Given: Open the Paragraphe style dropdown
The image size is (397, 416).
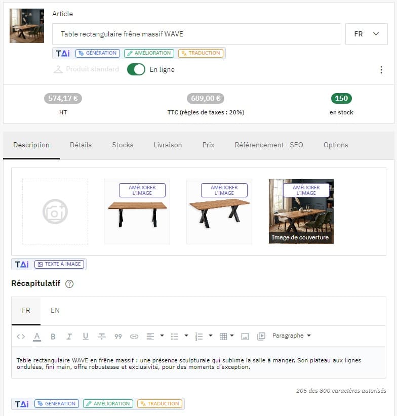Looking at the screenshot, I should click(x=291, y=336).
